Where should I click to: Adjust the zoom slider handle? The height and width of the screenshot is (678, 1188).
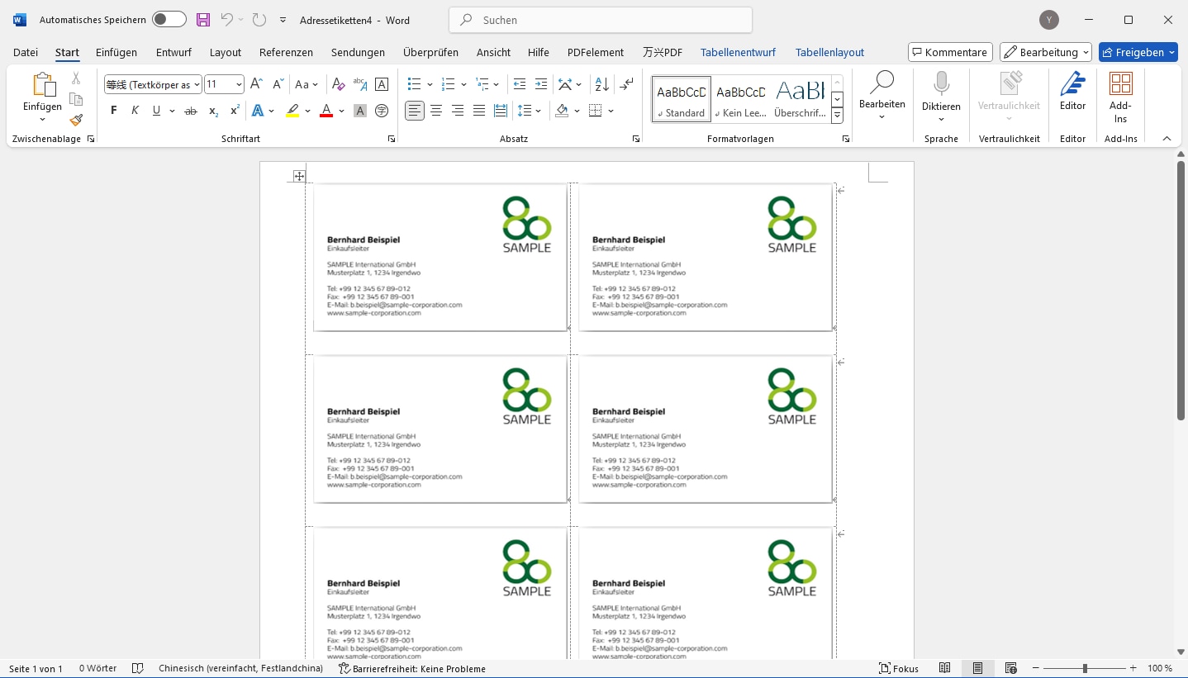pyautogui.click(x=1085, y=668)
